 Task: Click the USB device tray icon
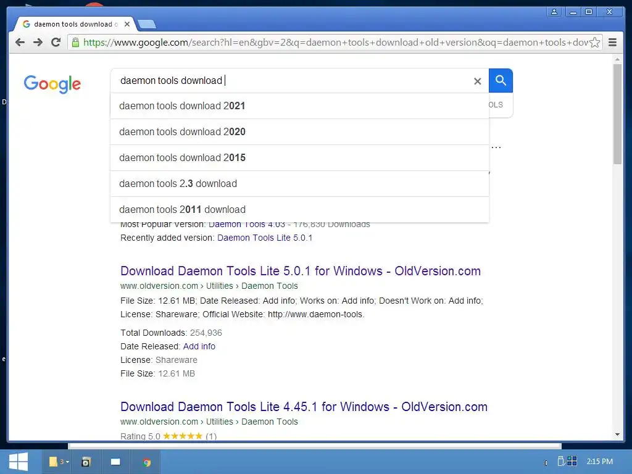click(560, 461)
